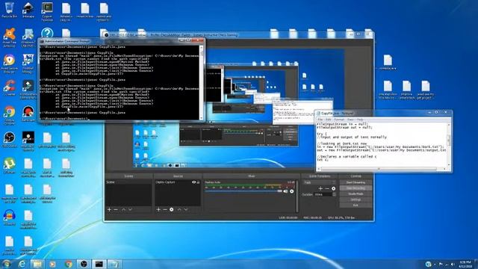Open Notepad Help menu
This screenshot has width=478, height=269.
click(360, 120)
